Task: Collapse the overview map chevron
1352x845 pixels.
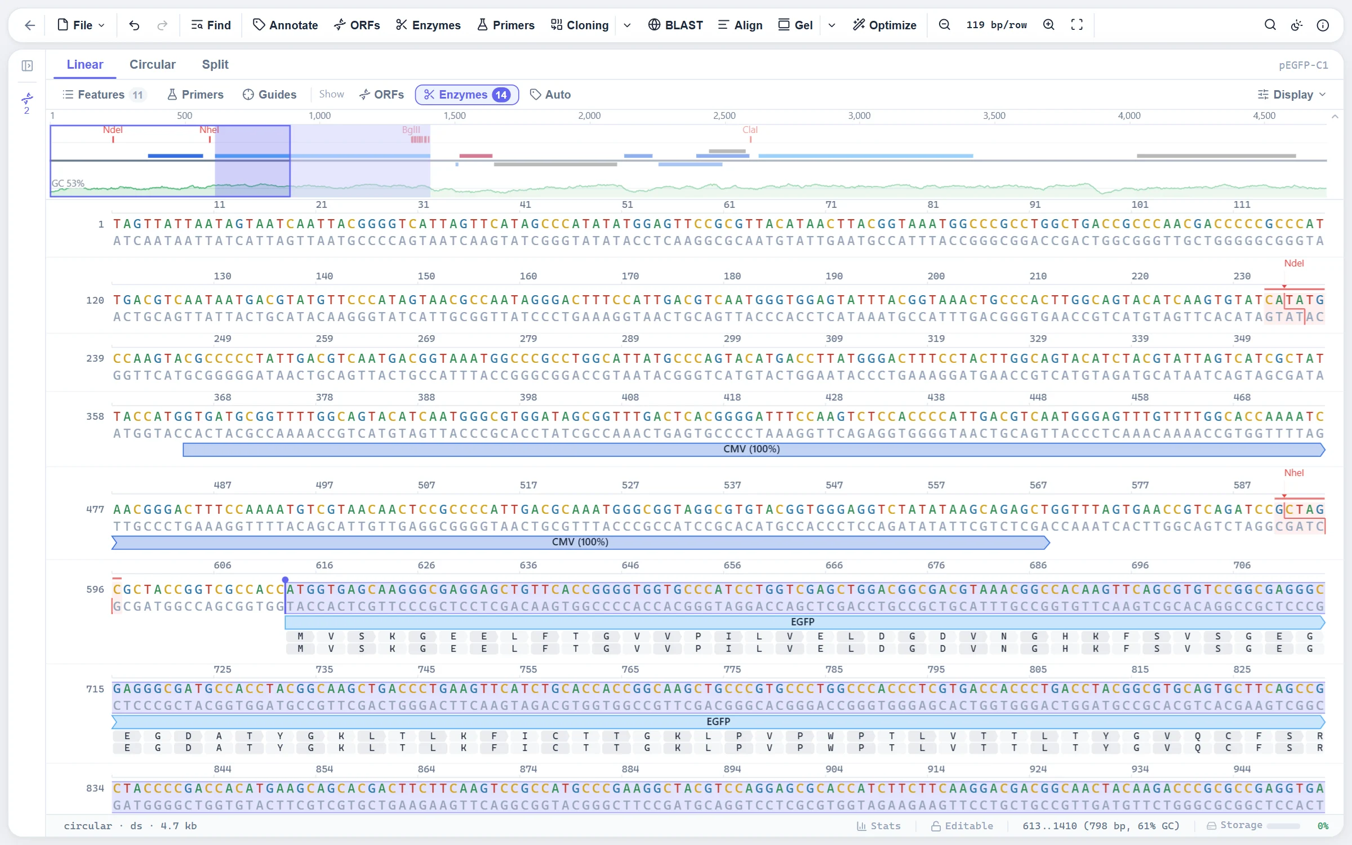Action: 1335,117
